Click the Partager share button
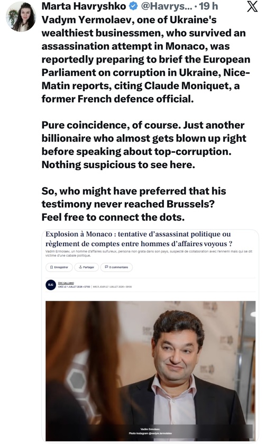Viewport: 265px width, 445px height. point(87,267)
